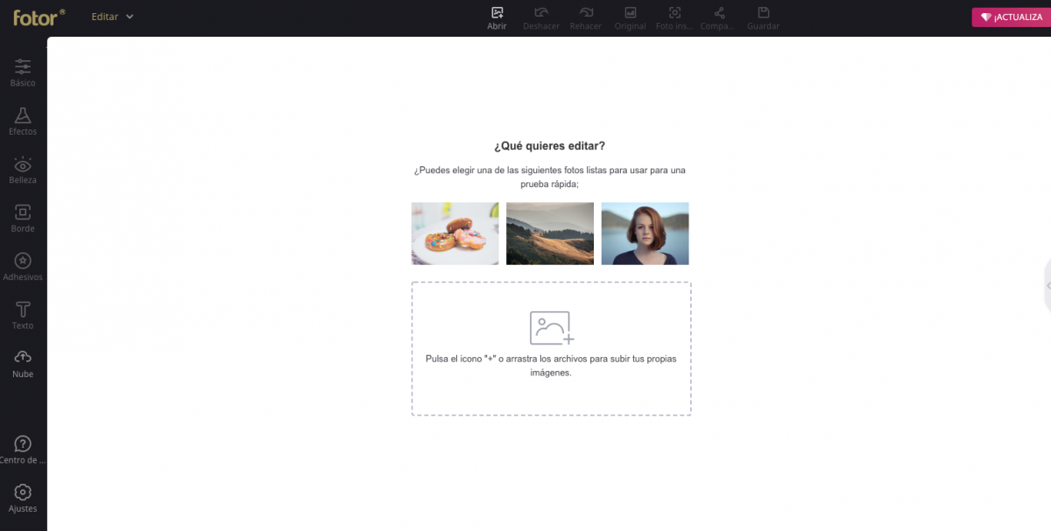Click the Rehacer redo button
The height and width of the screenshot is (531, 1051).
[x=585, y=17]
